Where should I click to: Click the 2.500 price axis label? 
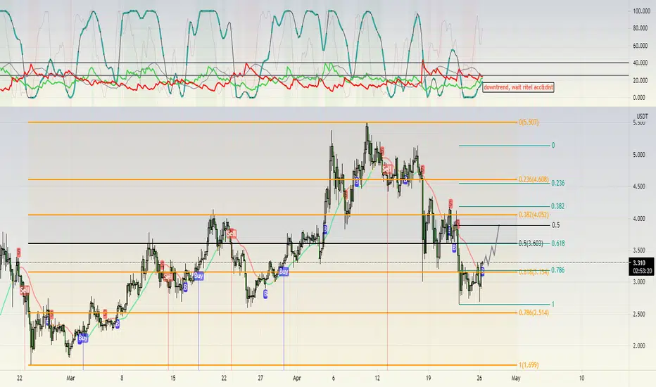coord(638,314)
